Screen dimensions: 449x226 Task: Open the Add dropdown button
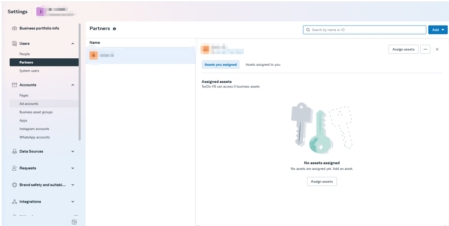[x=438, y=30]
